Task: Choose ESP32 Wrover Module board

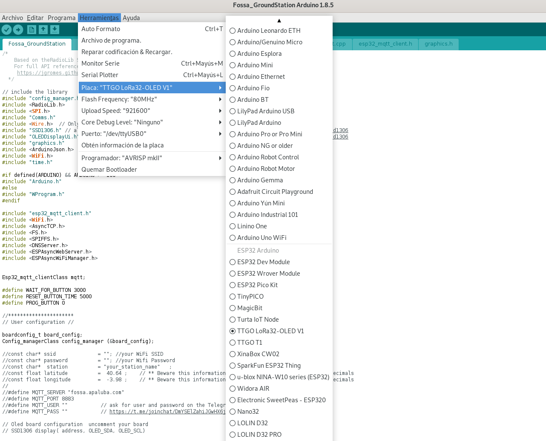Action: 279,274
